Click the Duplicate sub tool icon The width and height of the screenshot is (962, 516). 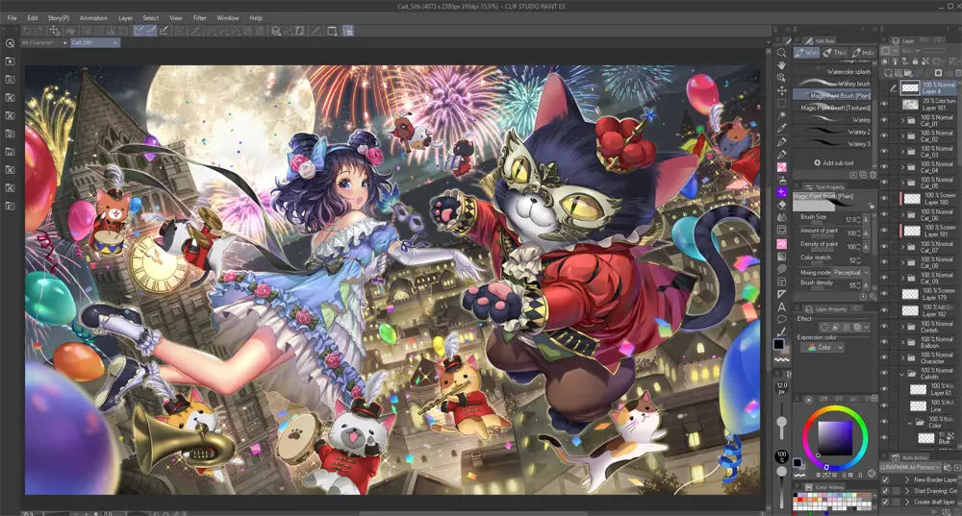point(863,175)
